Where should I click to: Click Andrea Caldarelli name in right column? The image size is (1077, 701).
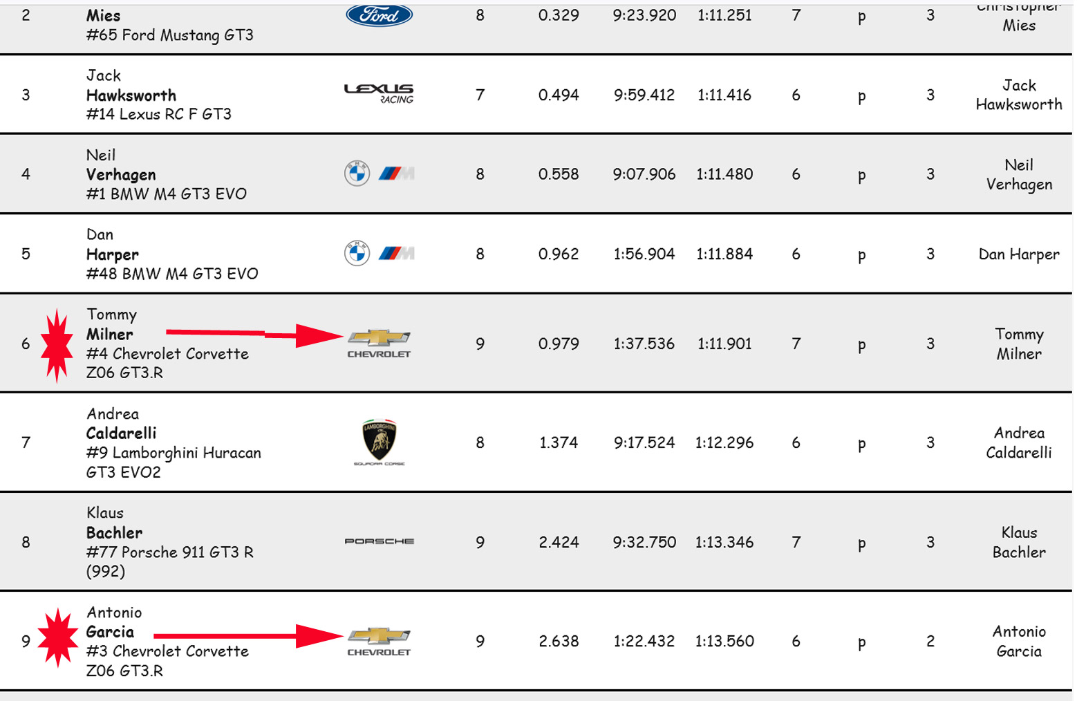[x=1018, y=442]
